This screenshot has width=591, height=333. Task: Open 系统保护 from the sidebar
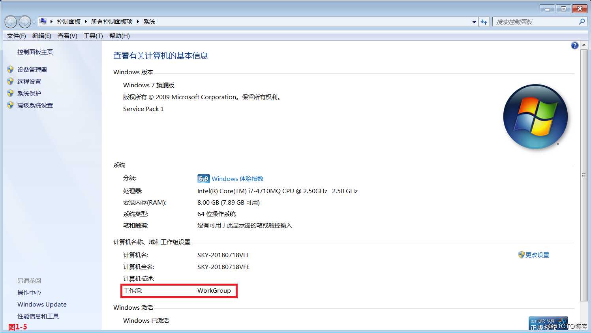[29, 94]
